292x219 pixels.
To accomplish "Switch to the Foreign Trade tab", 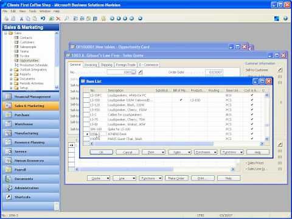I will [126, 64].
